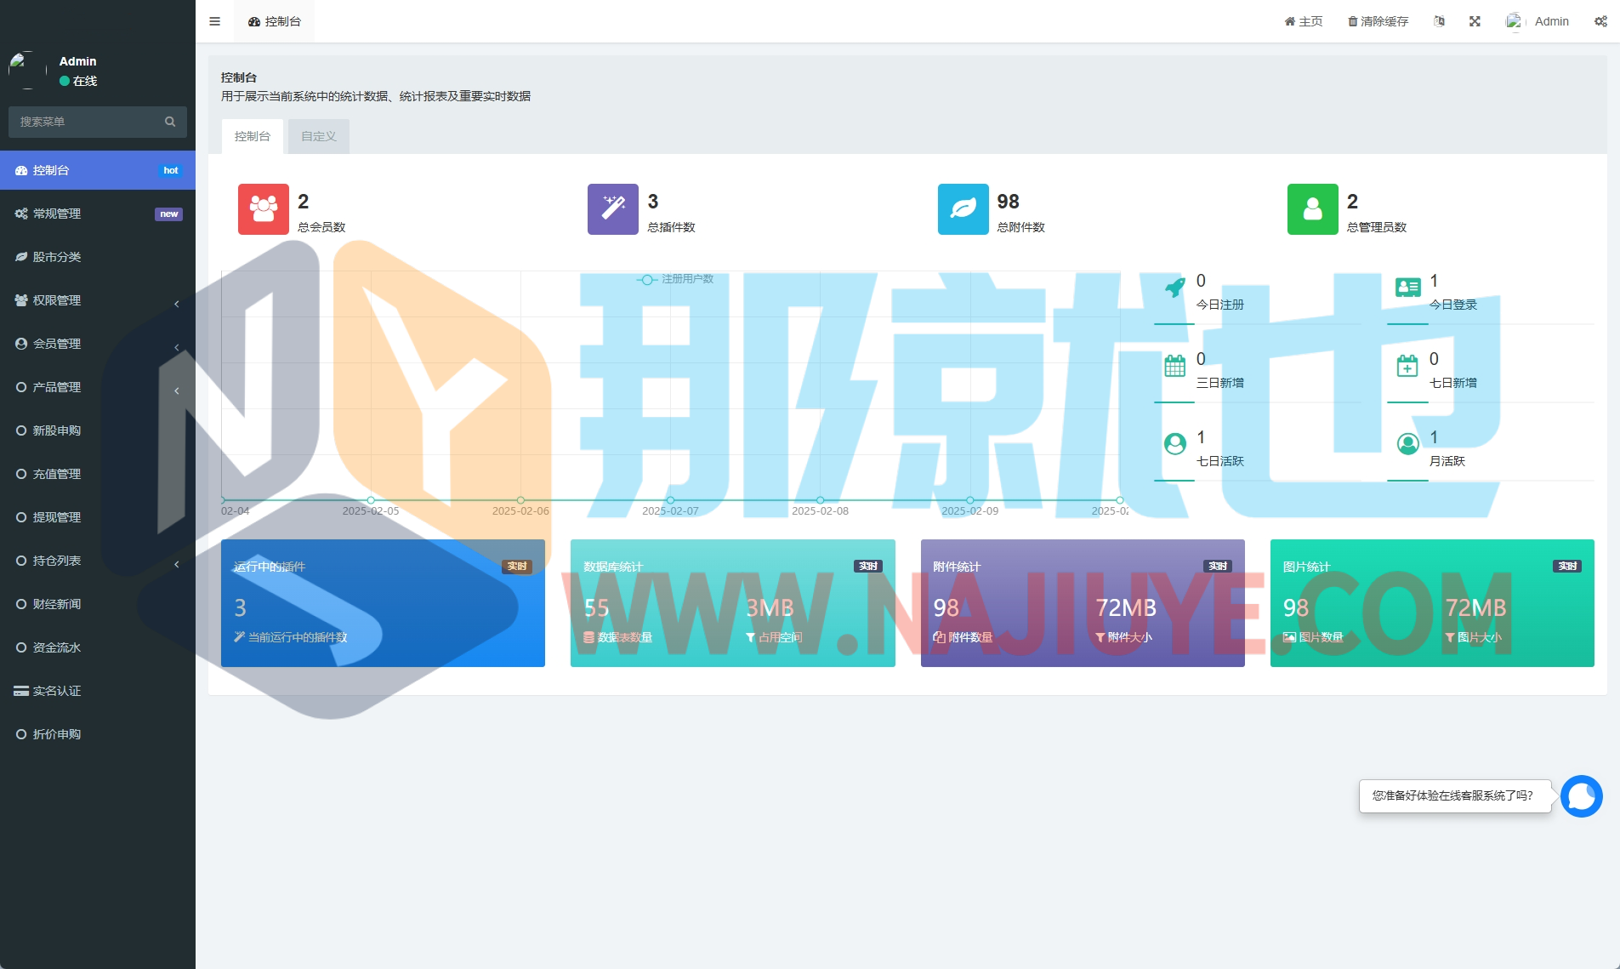Click the 2025-02-07 data point on chart
The image size is (1620, 969).
[670, 500]
